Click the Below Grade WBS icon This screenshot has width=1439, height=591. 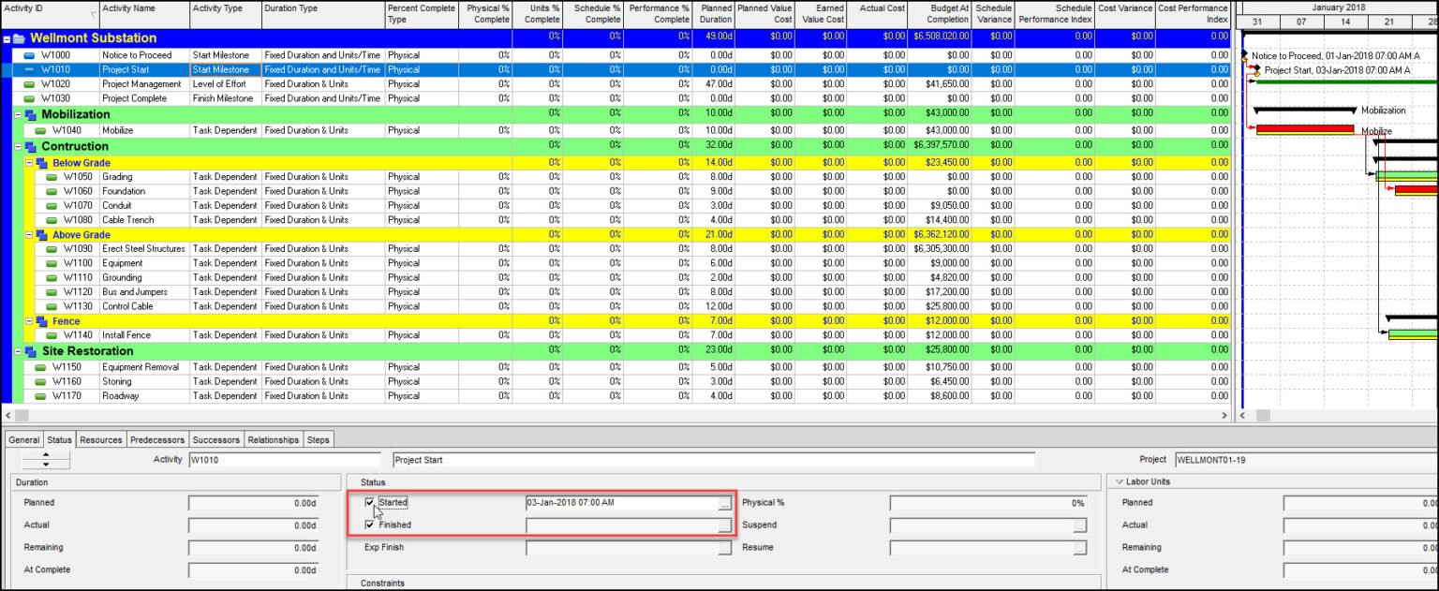[40, 162]
